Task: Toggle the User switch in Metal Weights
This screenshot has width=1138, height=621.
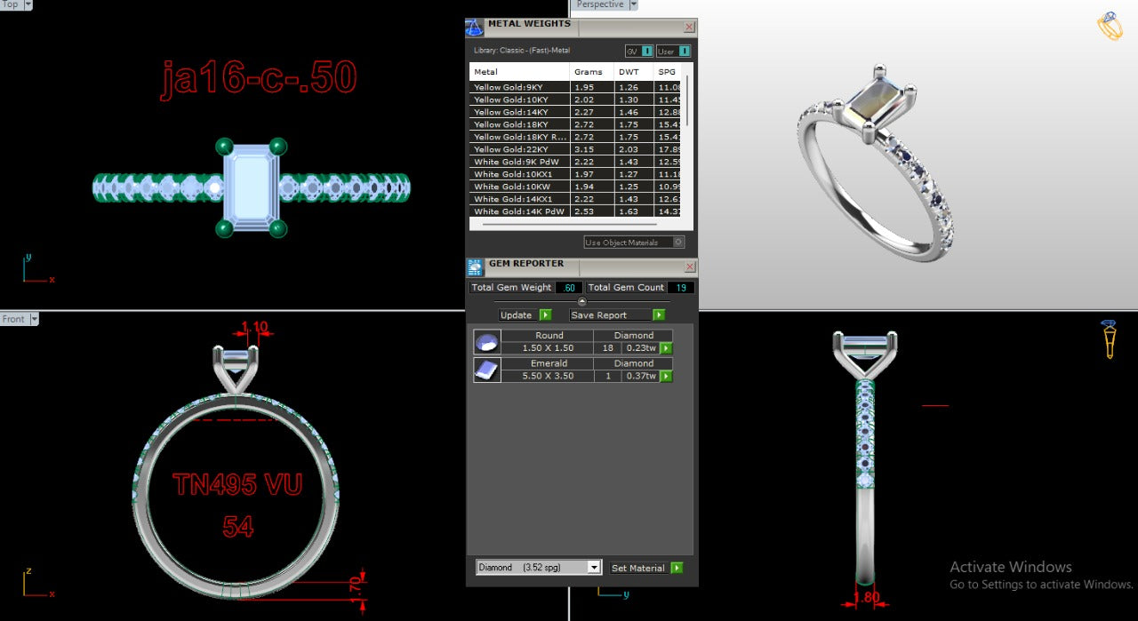Action: tap(673, 51)
